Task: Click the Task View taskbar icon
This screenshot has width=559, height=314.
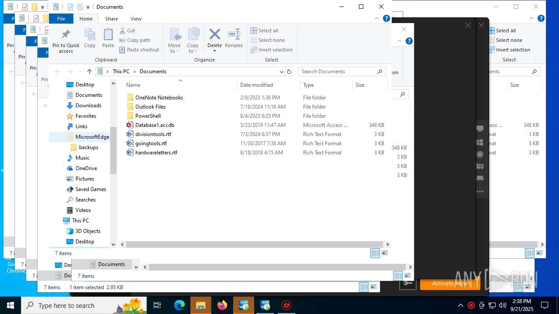Action: pyautogui.click(x=158, y=305)
